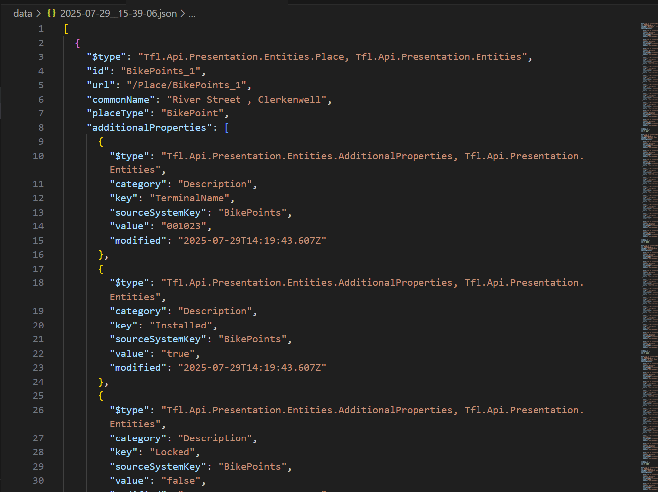Click the "modified" key on line 15
The height and width of the screenshot is (492, 658).
(x=138, y=241)
